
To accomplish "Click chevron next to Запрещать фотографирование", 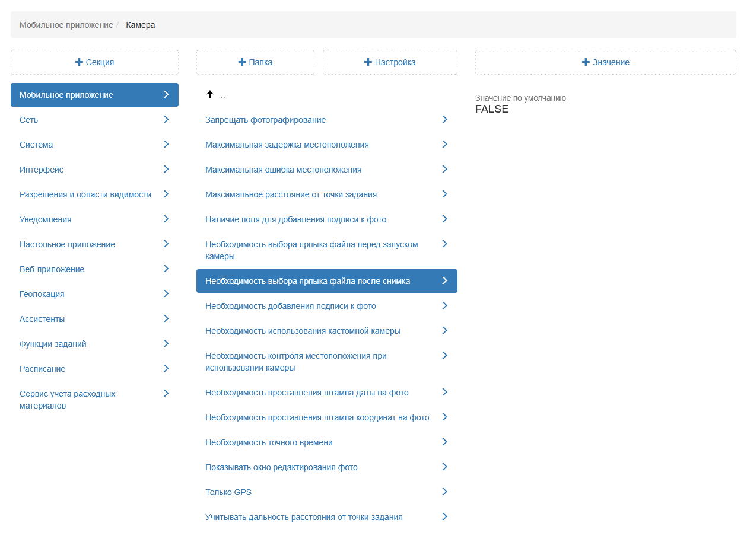I will click(444, 119).
